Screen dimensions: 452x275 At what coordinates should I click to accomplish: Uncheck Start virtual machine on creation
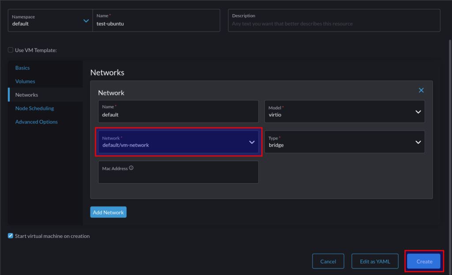click(11, 236)
